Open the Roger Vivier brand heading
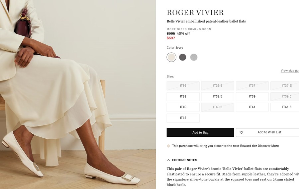Viewport: 299px width, 189px height. pyautogui.click(x=195, y=13)
